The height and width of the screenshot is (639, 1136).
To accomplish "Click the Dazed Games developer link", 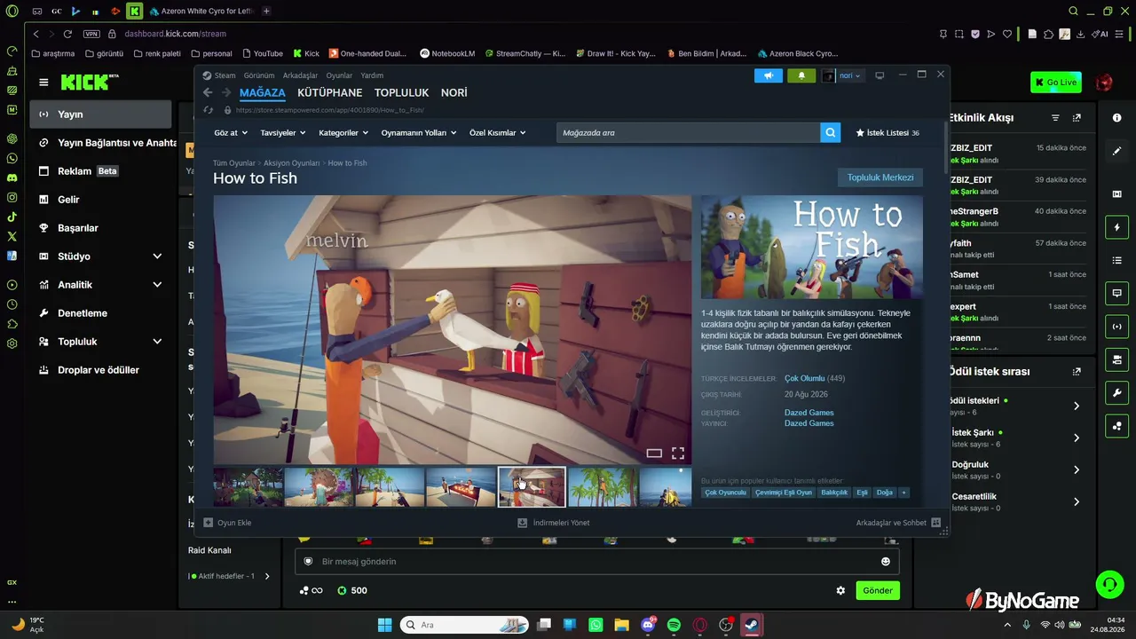I will [x=809, y=413].
